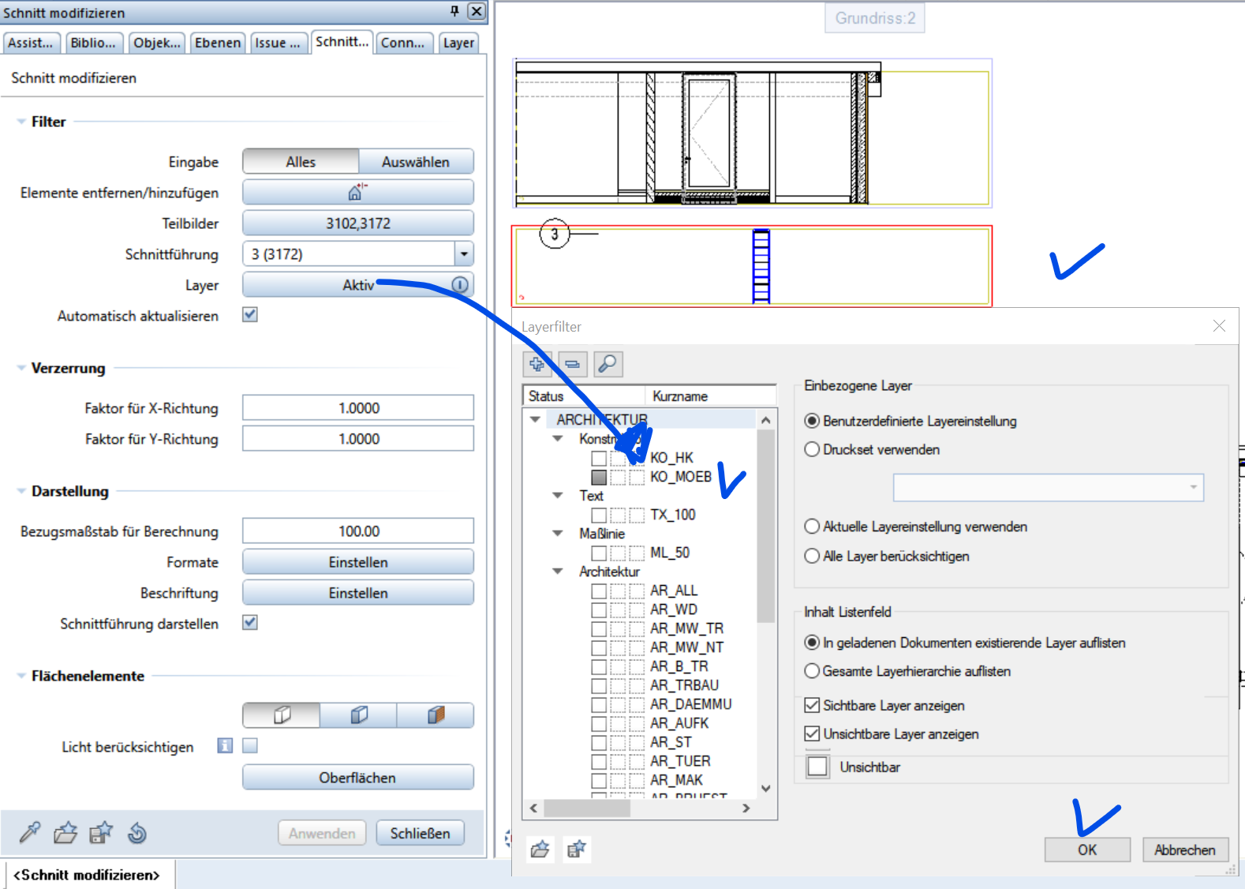Viewport: 1245px width, 889px height.
Task: Select Alle Layer berücksichtigen radio button
Action: pos(812,556)
